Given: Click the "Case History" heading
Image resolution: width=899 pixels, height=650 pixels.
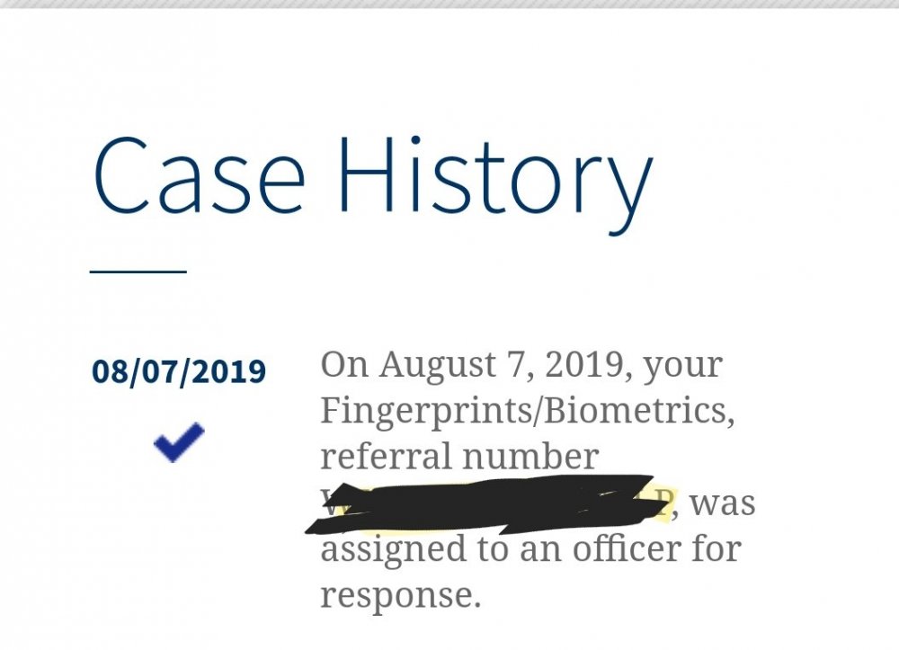Looking at the screenshot, I should (x=372, y=177).
